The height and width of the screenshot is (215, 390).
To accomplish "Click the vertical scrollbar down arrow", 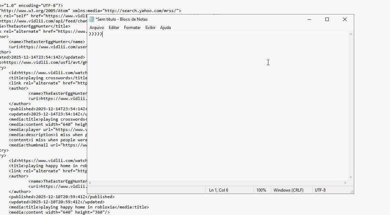I will pos(351,177).
